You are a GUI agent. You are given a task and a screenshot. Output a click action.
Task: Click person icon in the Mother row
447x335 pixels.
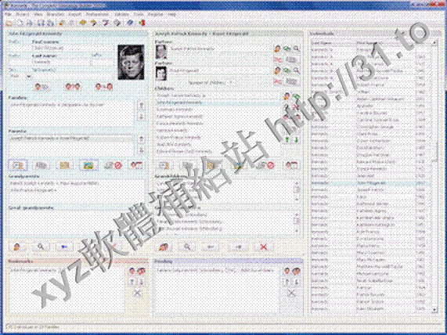[x=277, y=70]
